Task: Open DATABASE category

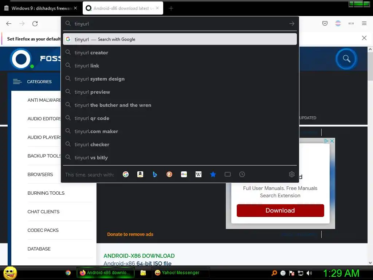Action: [x=39, y=249]
